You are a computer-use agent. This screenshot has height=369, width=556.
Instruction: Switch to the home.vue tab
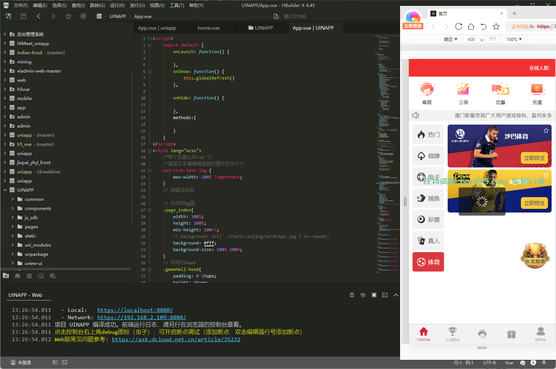[x=209, y=28]
